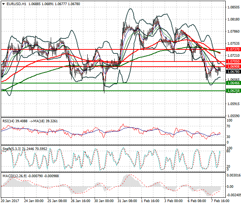
Task: Click the black current price label 1.06780
Action: tap(233, 72)
